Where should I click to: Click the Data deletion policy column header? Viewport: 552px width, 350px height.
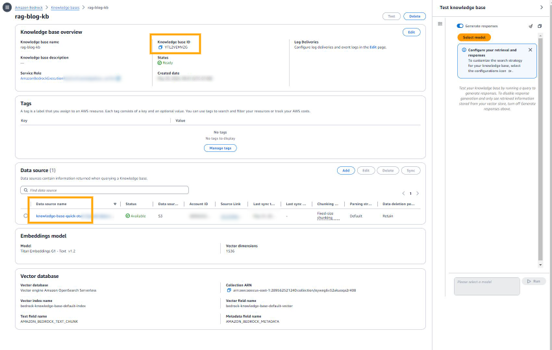tap(399, 205)
